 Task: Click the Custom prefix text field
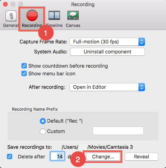(x=118, y=131)
